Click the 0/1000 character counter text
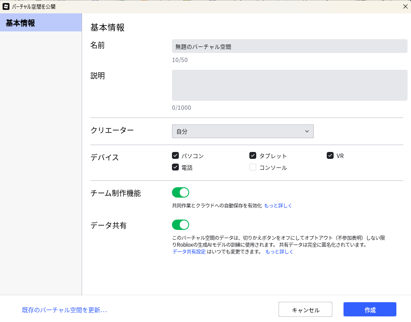Image resolution: width=411 pixels, height=322 pixels. coord(181,108)
